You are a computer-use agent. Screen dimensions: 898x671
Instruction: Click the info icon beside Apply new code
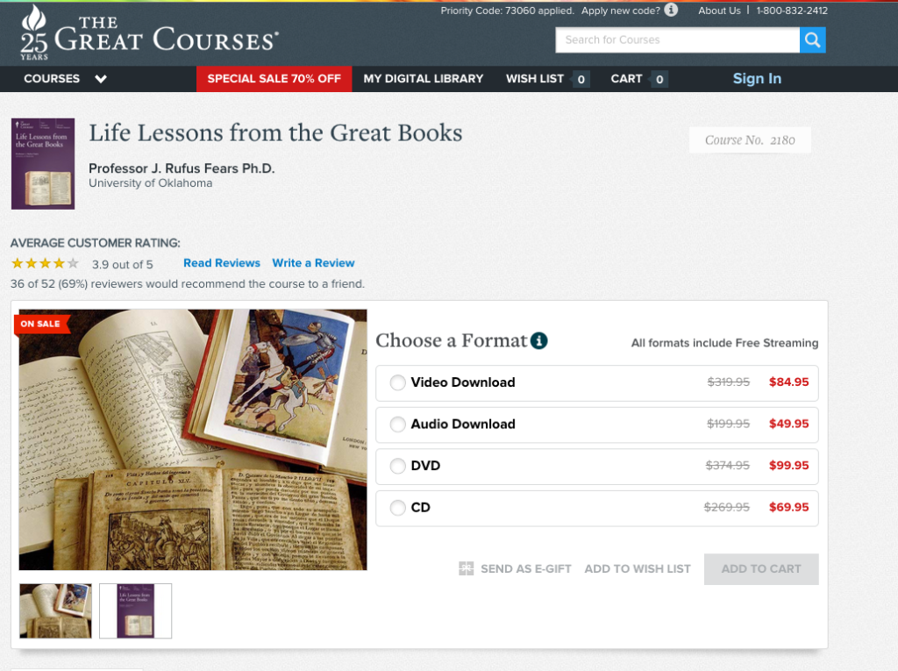coord(671,11)
